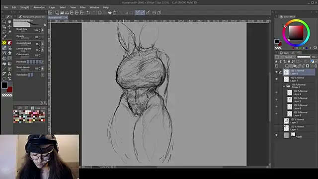
Task: Click the Open file icon in command bar
Action: point(62,12)
